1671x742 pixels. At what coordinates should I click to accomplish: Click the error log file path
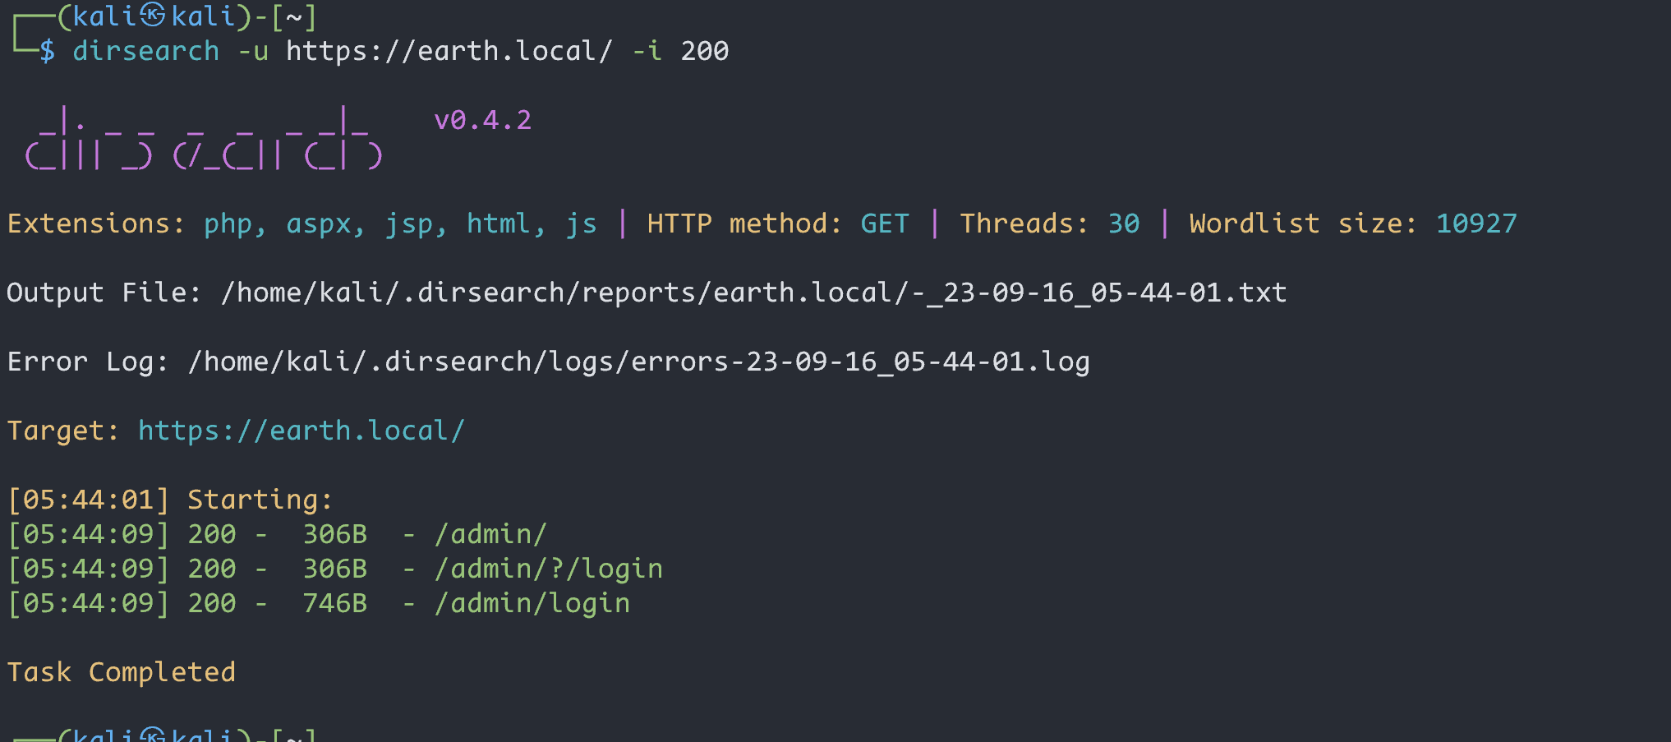pyautogui.click(x=638, y=362)
